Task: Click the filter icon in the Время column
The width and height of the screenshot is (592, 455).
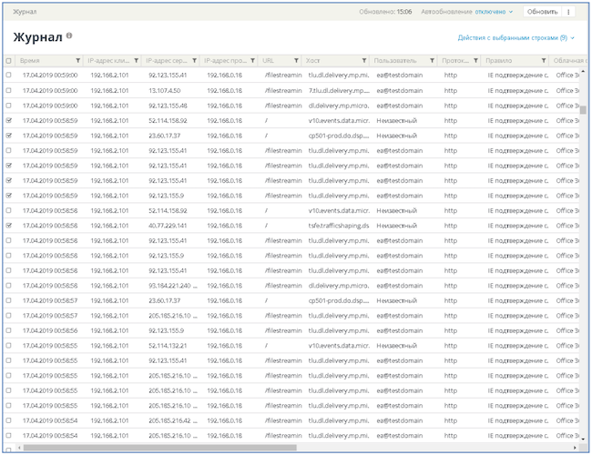Action: (x=78, y=61)
